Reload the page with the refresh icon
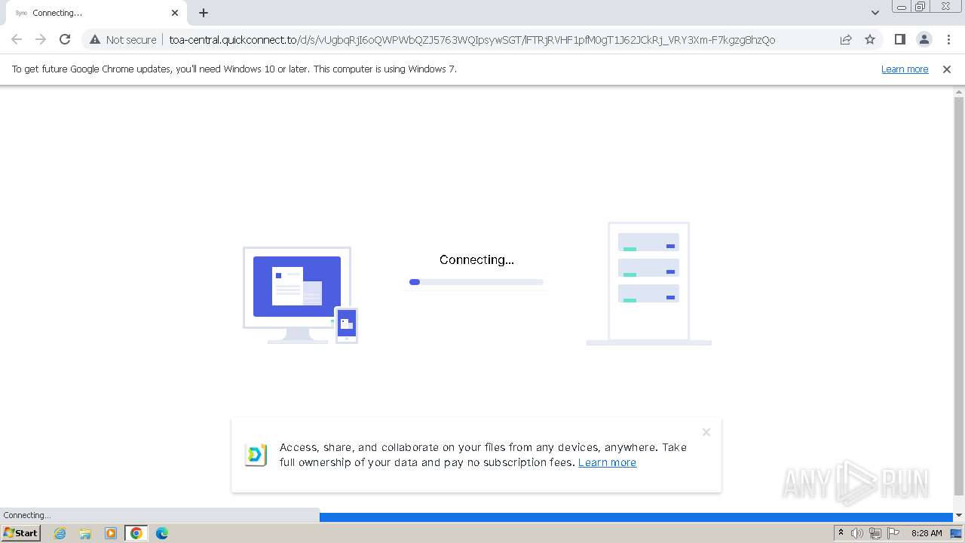Screen dimensions: 965x543 click(65, 39)
